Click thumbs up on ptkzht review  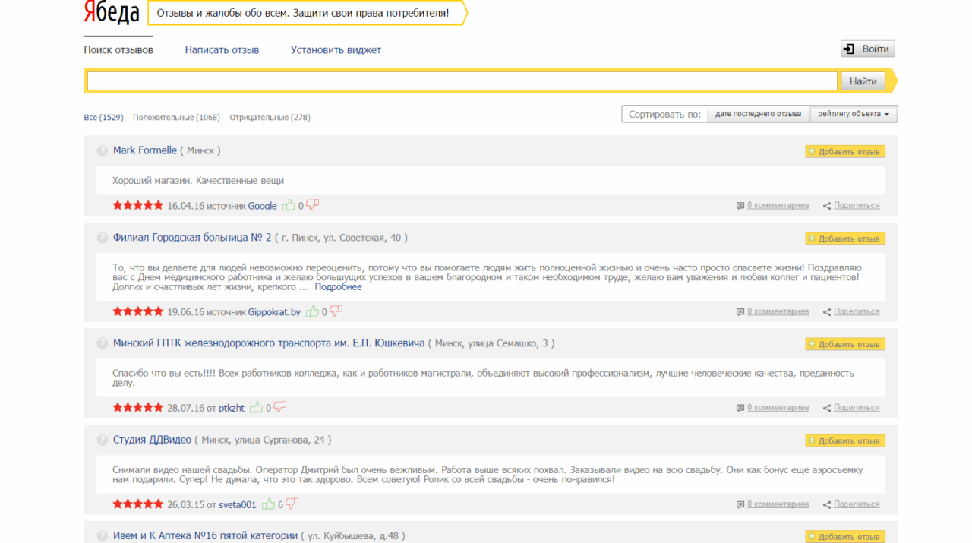[256, 407]
